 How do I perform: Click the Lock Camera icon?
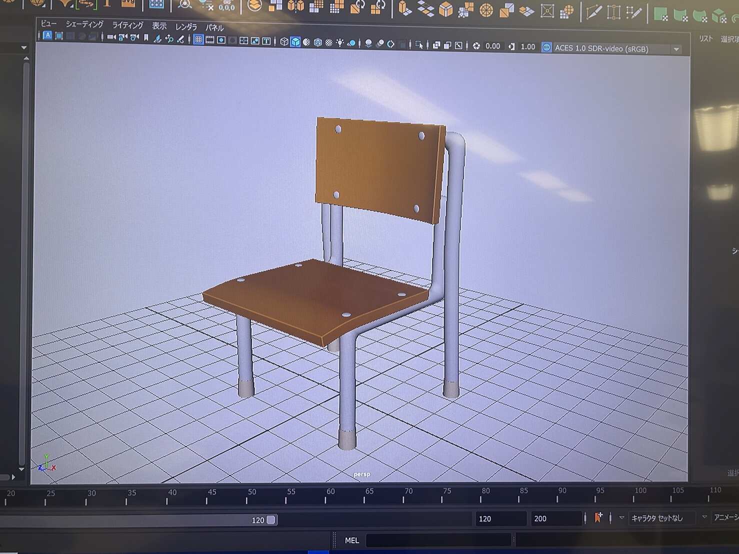pos(123,37)
